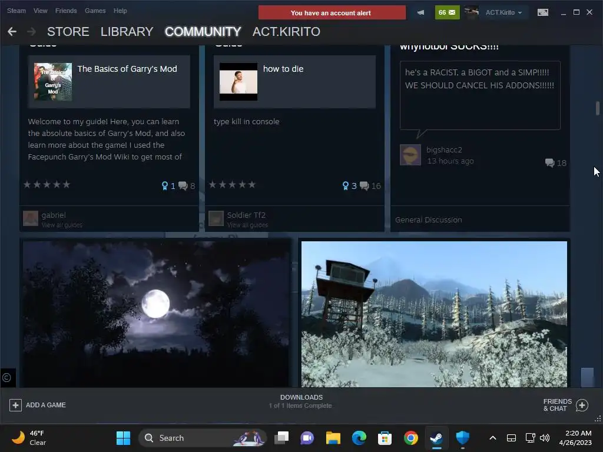Open the inbox showing 66 messages
The image size is (603, 452).
447,12
